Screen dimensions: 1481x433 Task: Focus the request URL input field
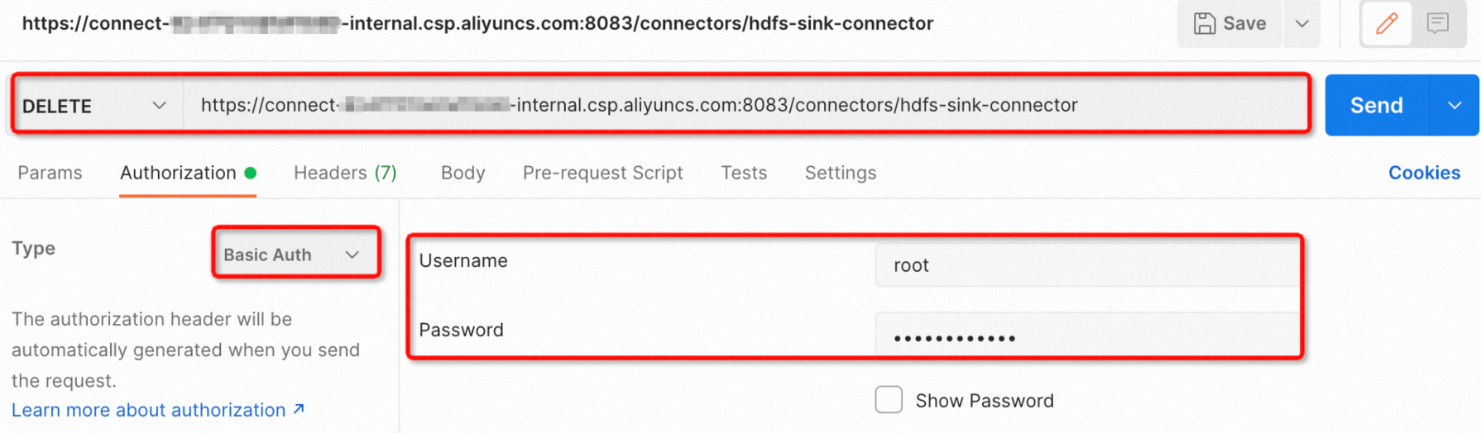pos(745,106)
